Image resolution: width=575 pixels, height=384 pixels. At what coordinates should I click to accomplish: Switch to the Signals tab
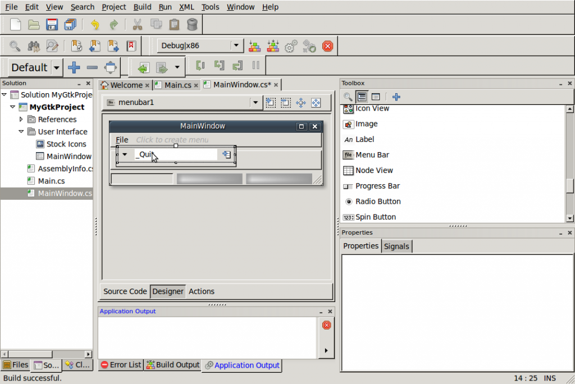point(396,246)
